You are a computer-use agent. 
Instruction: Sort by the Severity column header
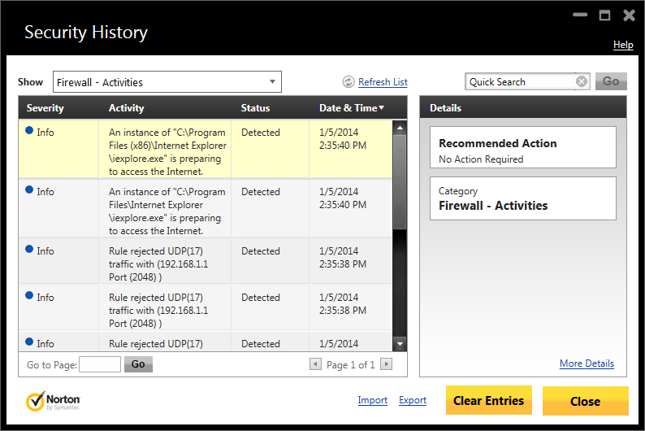point(45,108)
